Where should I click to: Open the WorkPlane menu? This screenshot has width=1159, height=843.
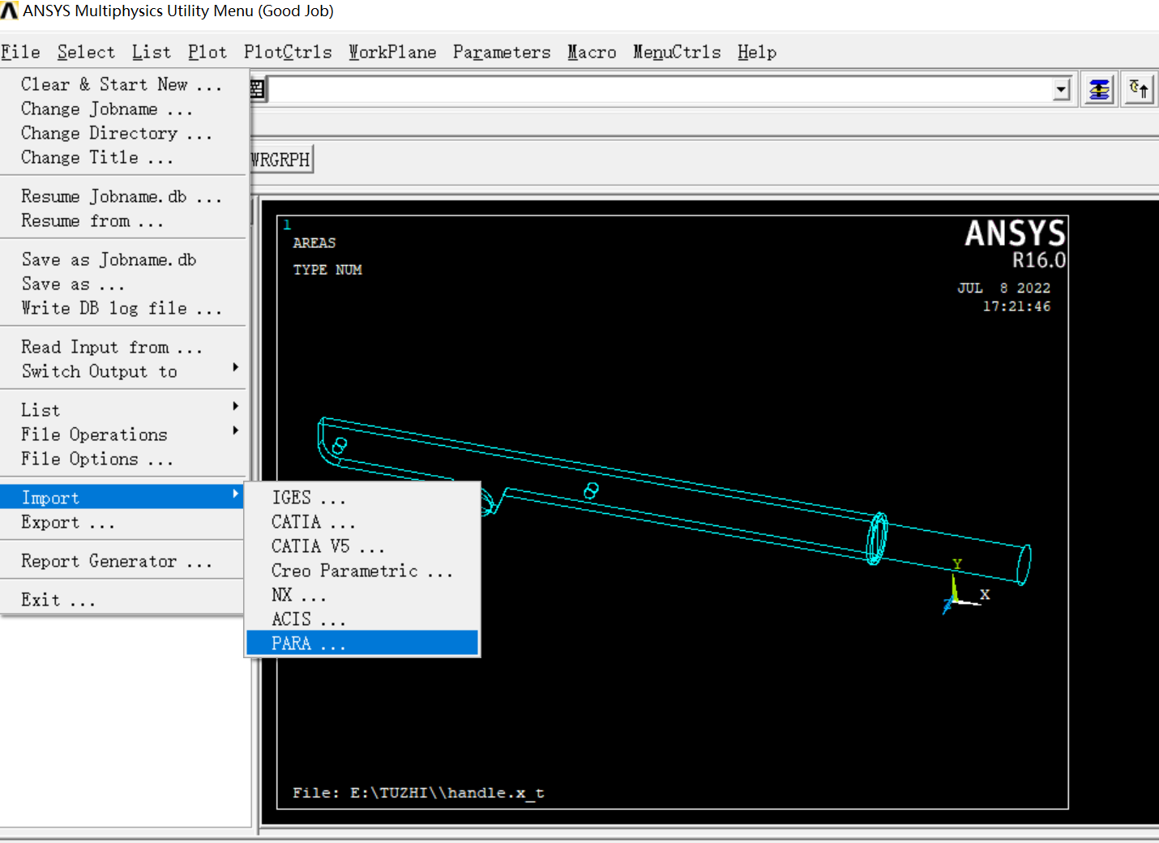(x=392, y=52)
